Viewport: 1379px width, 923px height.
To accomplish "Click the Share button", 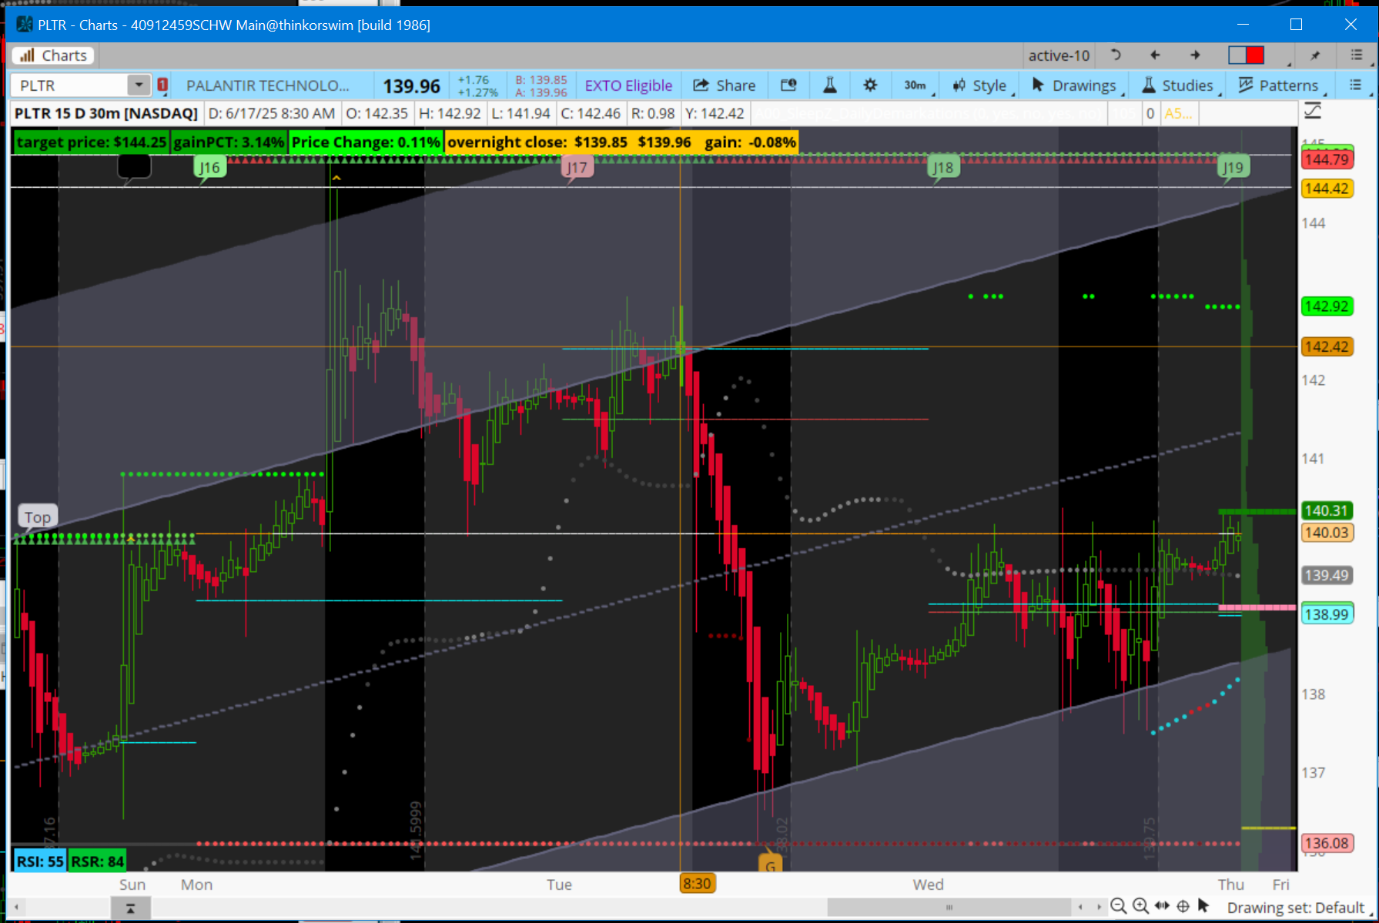I will tap(725, 85).
